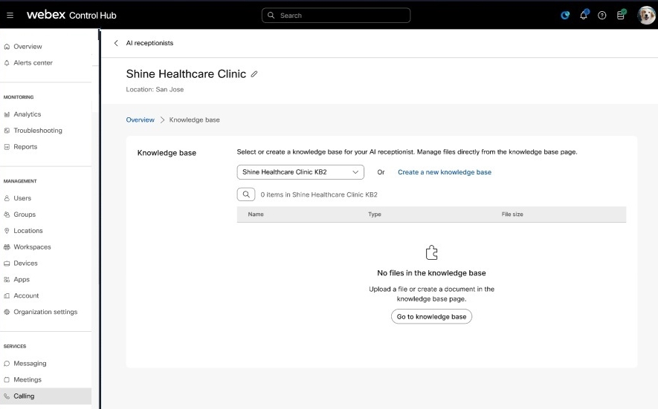Click the 0 items in Shine Healthcare Clinic KB2 text
The height and width of the screenshot is (409, 658).
point(319,195)
